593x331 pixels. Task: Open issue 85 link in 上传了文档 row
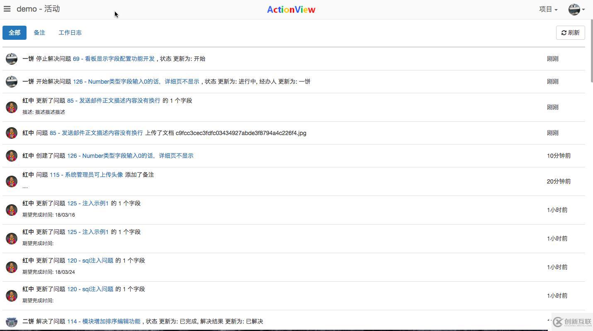point(96,133)
